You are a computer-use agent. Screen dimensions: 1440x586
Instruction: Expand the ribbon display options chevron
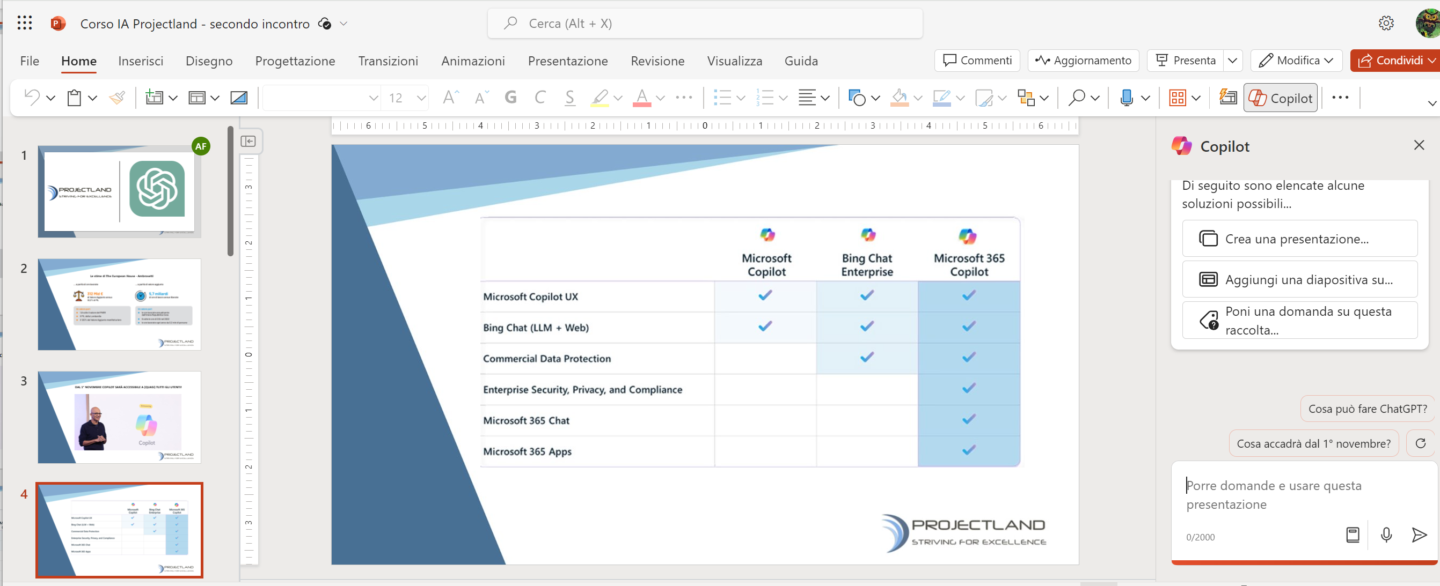pos(1432,103)
